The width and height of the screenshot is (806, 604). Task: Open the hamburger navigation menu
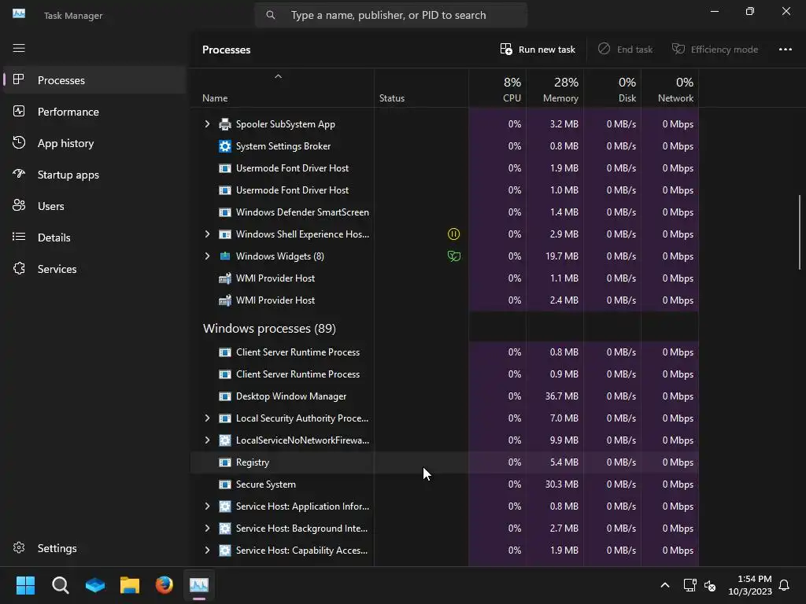pyautogui.click(x=19, y=48)
